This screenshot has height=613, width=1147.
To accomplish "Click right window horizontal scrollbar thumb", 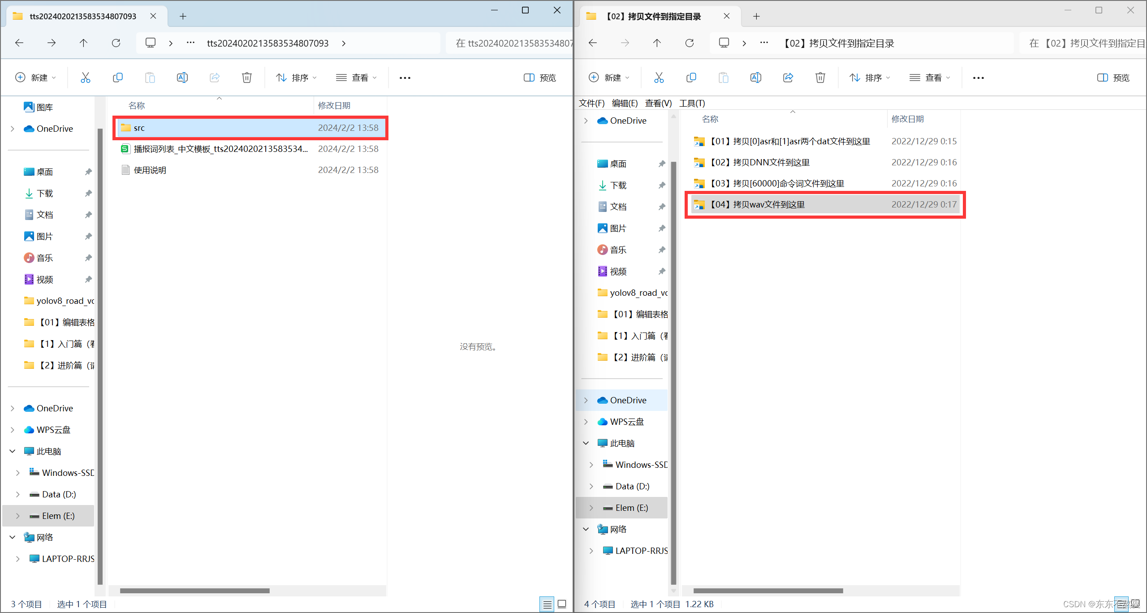I will (x=768, y=591).
